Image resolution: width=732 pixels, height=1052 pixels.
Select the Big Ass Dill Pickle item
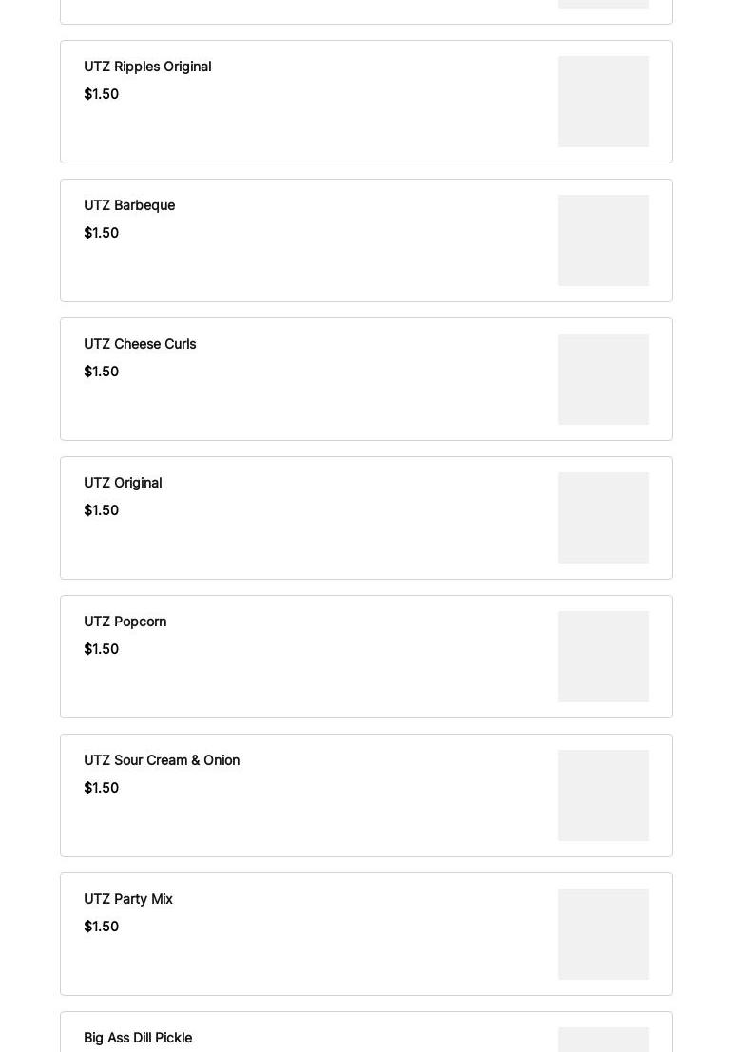138,1038
